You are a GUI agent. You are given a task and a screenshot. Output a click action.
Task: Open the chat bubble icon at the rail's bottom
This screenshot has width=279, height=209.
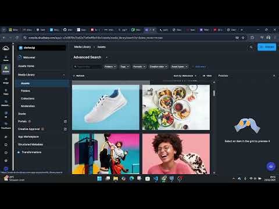click(6, 168)
